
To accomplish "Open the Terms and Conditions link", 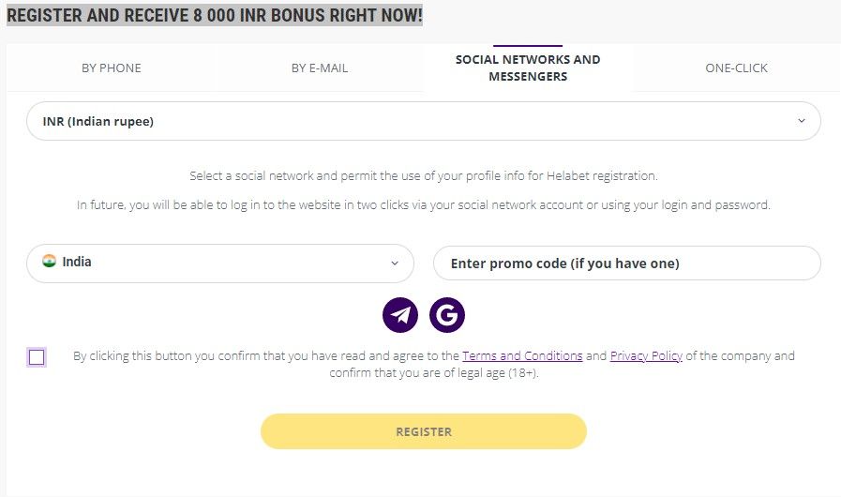I will [x=522, y=355].
